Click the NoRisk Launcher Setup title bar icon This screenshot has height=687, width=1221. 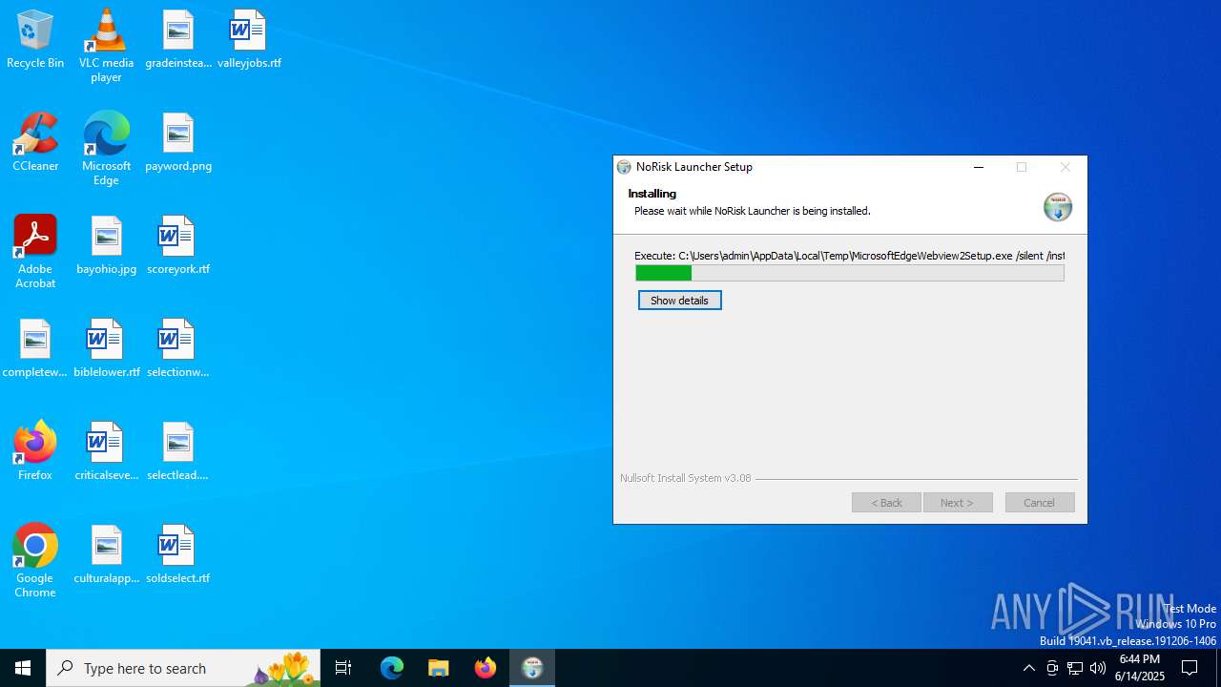[624, 167]
